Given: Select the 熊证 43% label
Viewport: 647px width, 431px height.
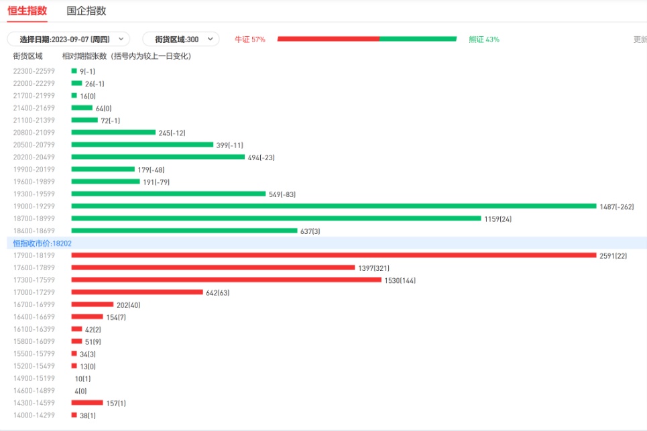Looking at the screenshot, I should (x=483, y=40).
